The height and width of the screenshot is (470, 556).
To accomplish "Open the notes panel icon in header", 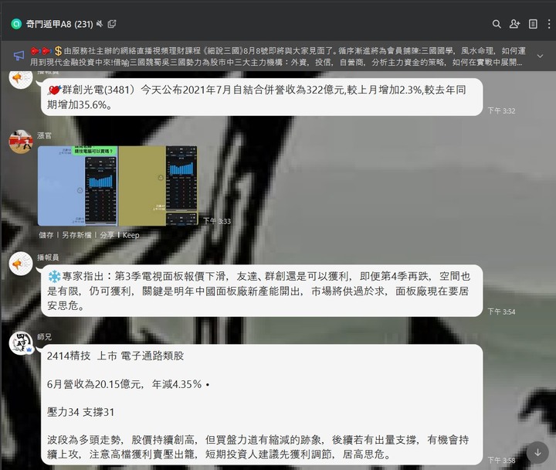I will coord(533,24).
